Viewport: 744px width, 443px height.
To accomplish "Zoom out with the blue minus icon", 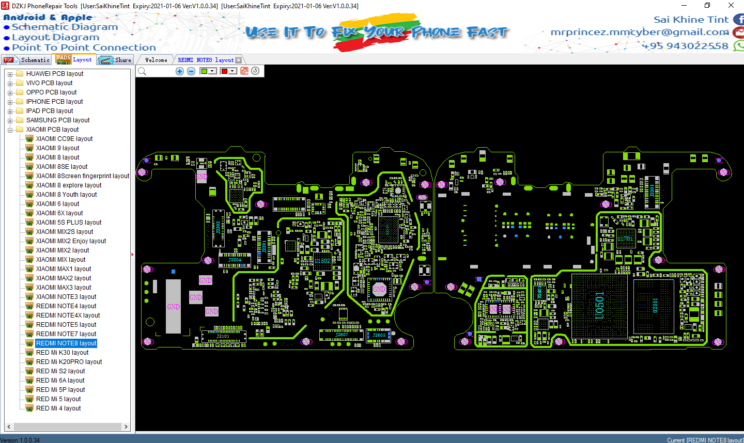I will [191, 71].
